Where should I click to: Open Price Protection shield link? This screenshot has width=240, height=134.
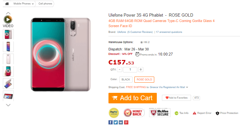pos(227,113)
